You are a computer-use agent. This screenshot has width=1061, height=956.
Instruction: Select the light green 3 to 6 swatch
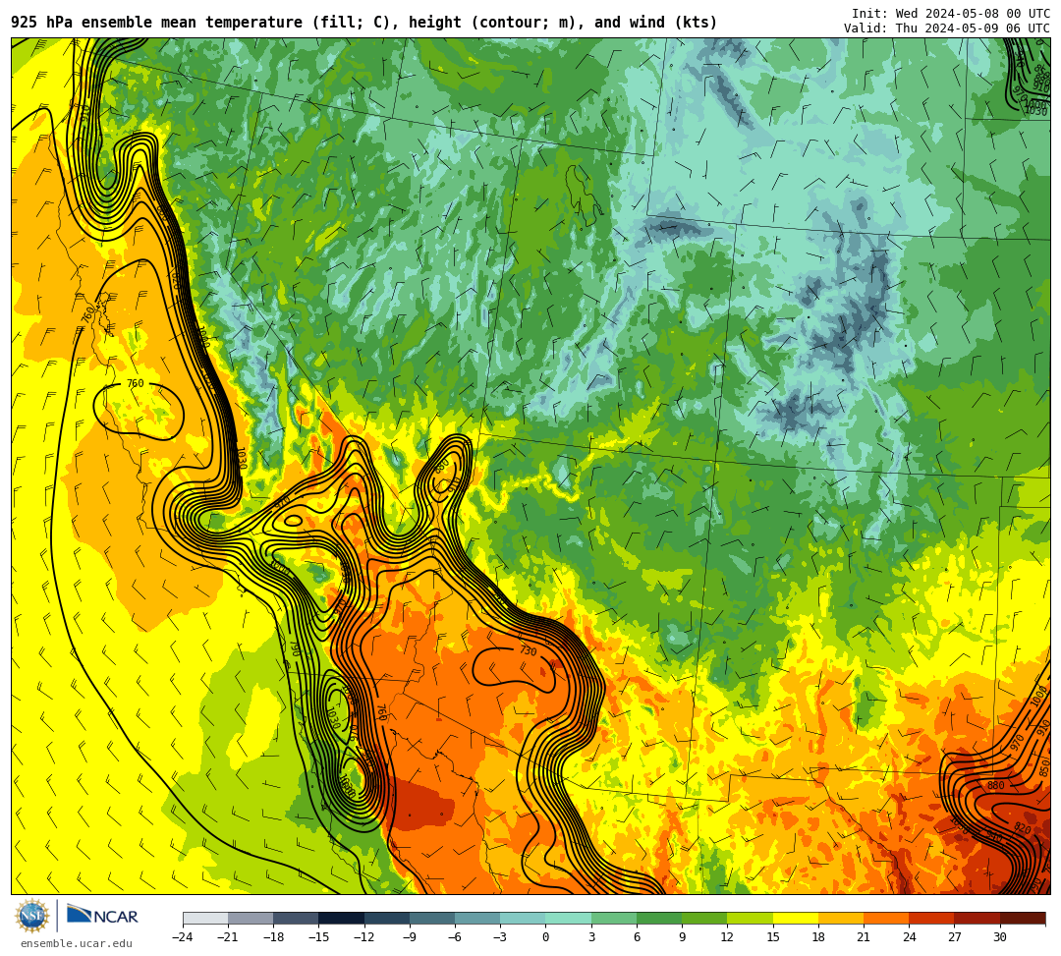(614, 918)
